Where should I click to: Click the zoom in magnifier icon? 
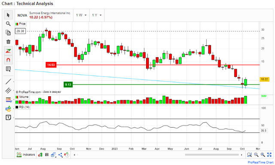click(263, 155)
